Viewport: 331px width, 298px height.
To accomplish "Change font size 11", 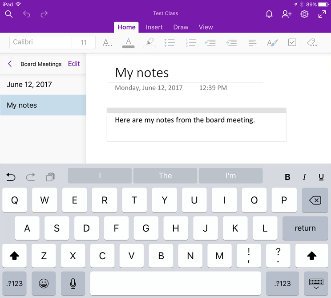I will [x=83, y=42].
